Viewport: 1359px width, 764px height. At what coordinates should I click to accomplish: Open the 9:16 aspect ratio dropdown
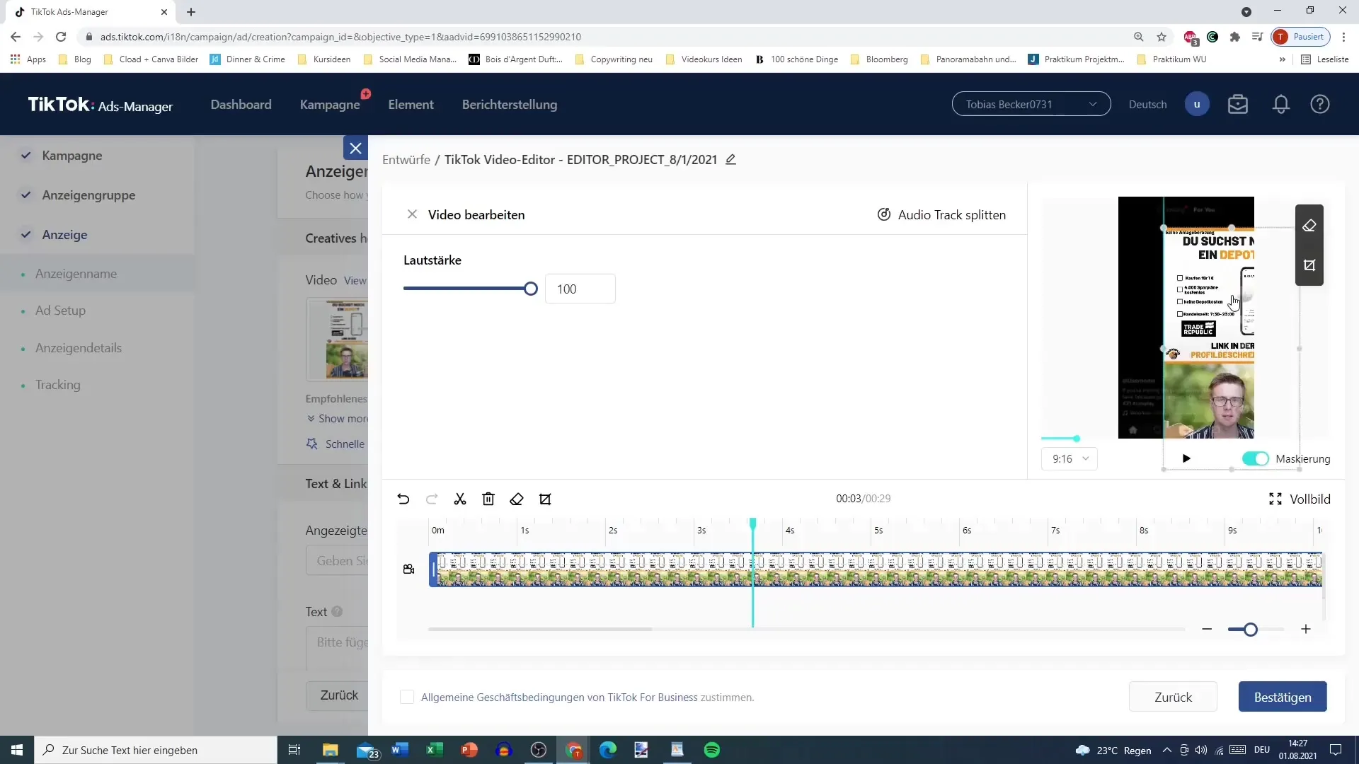(x=1070, y=458)
